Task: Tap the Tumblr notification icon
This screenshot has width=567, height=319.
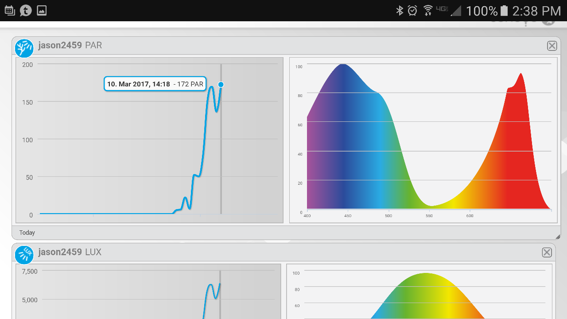Action: coord(26,10)
